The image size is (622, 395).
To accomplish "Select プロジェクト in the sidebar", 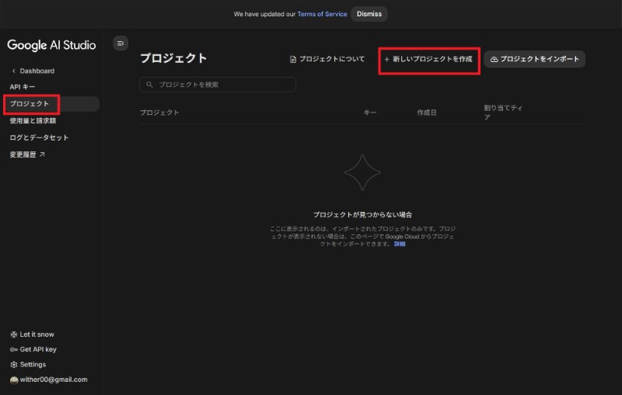I will pos(30,103).
